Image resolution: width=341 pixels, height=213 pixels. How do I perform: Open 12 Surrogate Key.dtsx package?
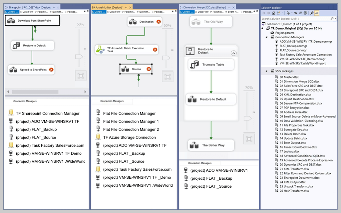click(294, 129)
